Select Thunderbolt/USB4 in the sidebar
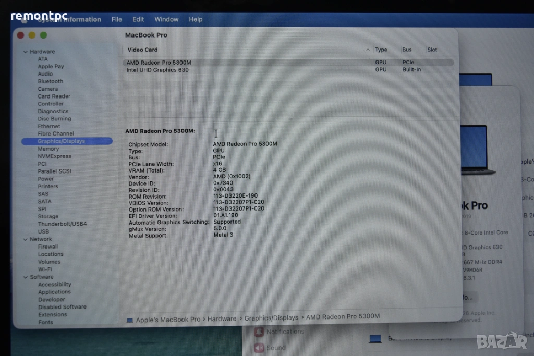This screenshot has width=534, height=356. click(62, 224)
